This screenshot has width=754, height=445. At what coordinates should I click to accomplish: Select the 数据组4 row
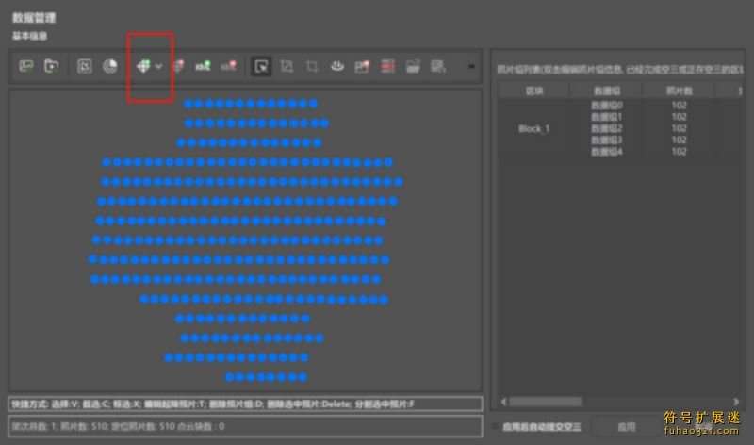point(606,151)
